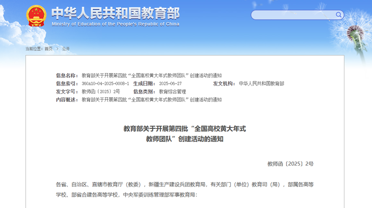Click the line ending 中央军委训练管理部军事教育局
The height and width of the screenshot is (208, 372).
126,195
